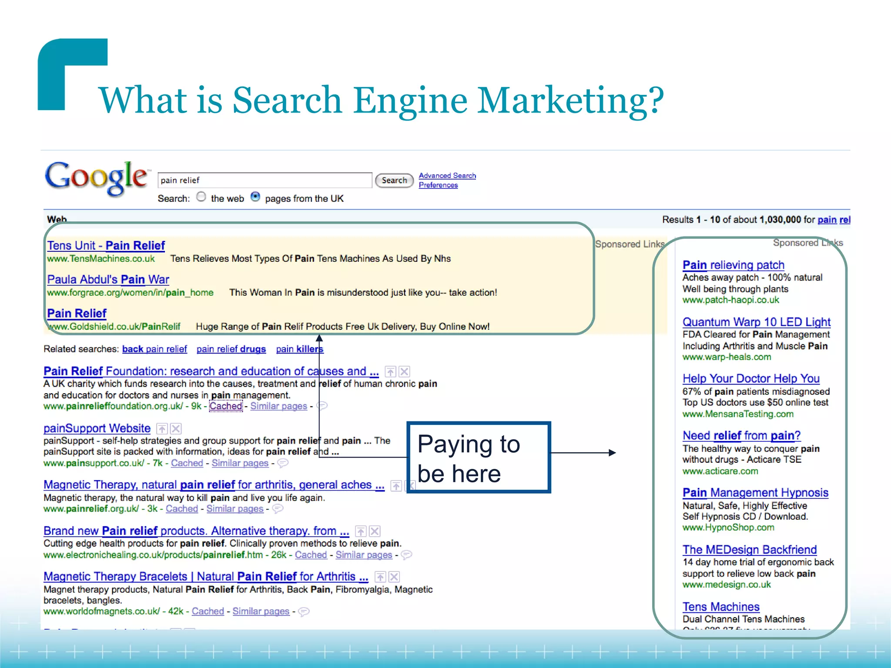The image size is (891, 668).
Task: Open 'Magnetic Therapy, natural pain relief' result
Action: [x=214, y=485]
